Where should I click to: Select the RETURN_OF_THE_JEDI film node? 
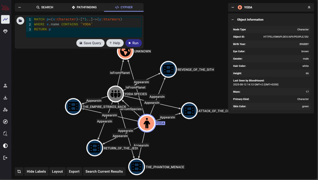(x=95, y=148)
